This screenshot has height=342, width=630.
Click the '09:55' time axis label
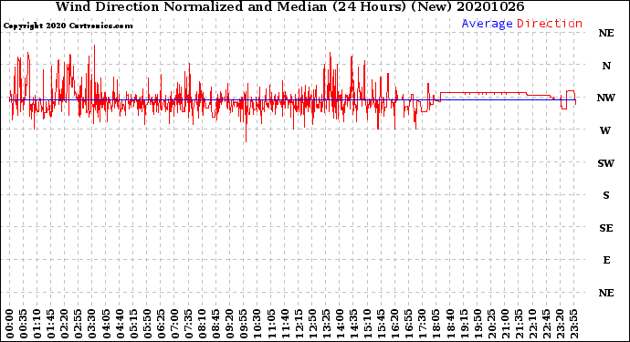click(x=244, y=324)
